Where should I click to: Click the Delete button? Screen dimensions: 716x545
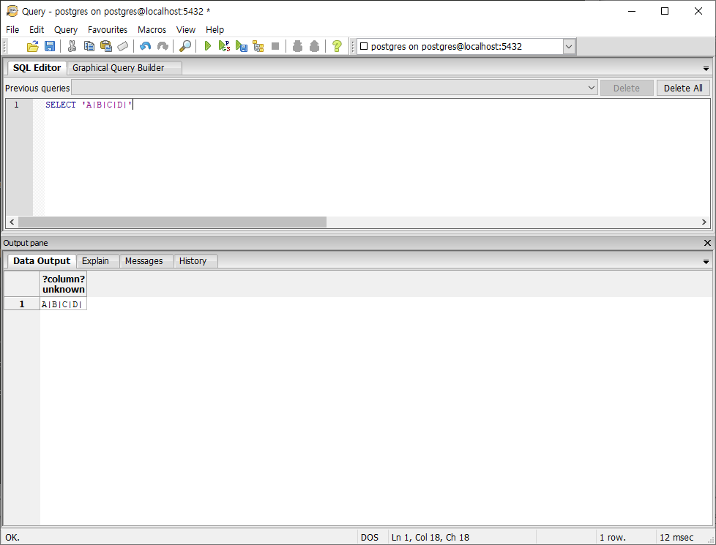(627, 88)
